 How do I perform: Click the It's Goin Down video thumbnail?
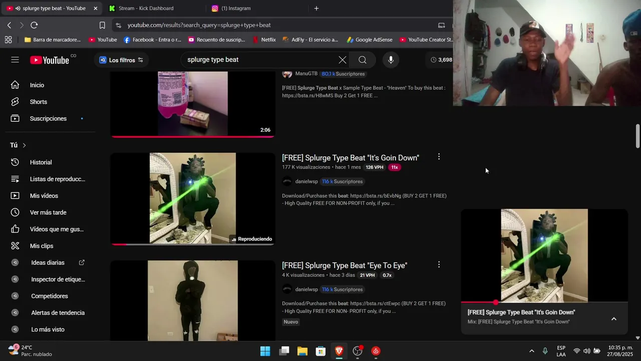pyautogui.click(x=193, y=199)
